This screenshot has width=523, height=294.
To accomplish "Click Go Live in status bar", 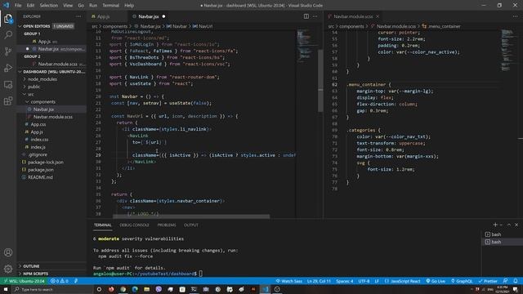I will (x=436, y=281).
